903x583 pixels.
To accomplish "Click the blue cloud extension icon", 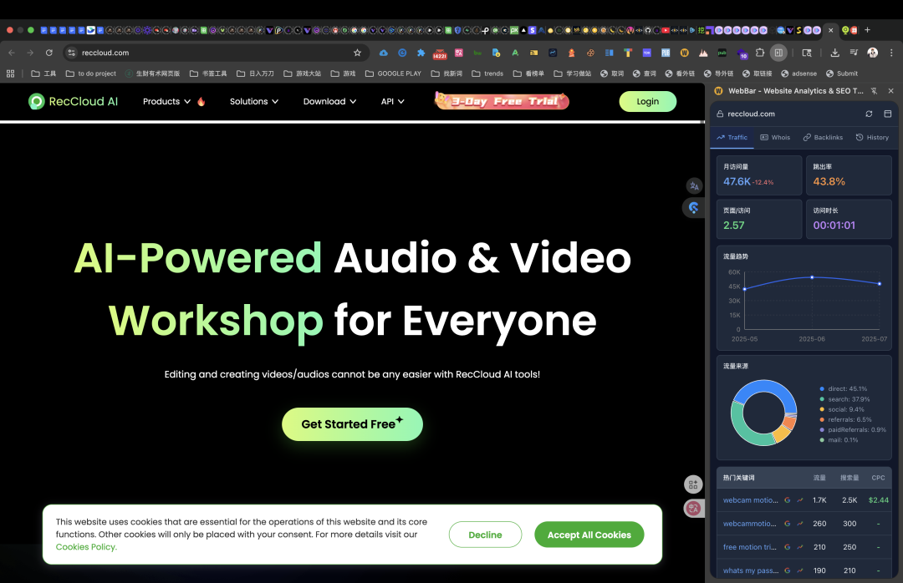I will pyautogui.click(x=384, y=53).
